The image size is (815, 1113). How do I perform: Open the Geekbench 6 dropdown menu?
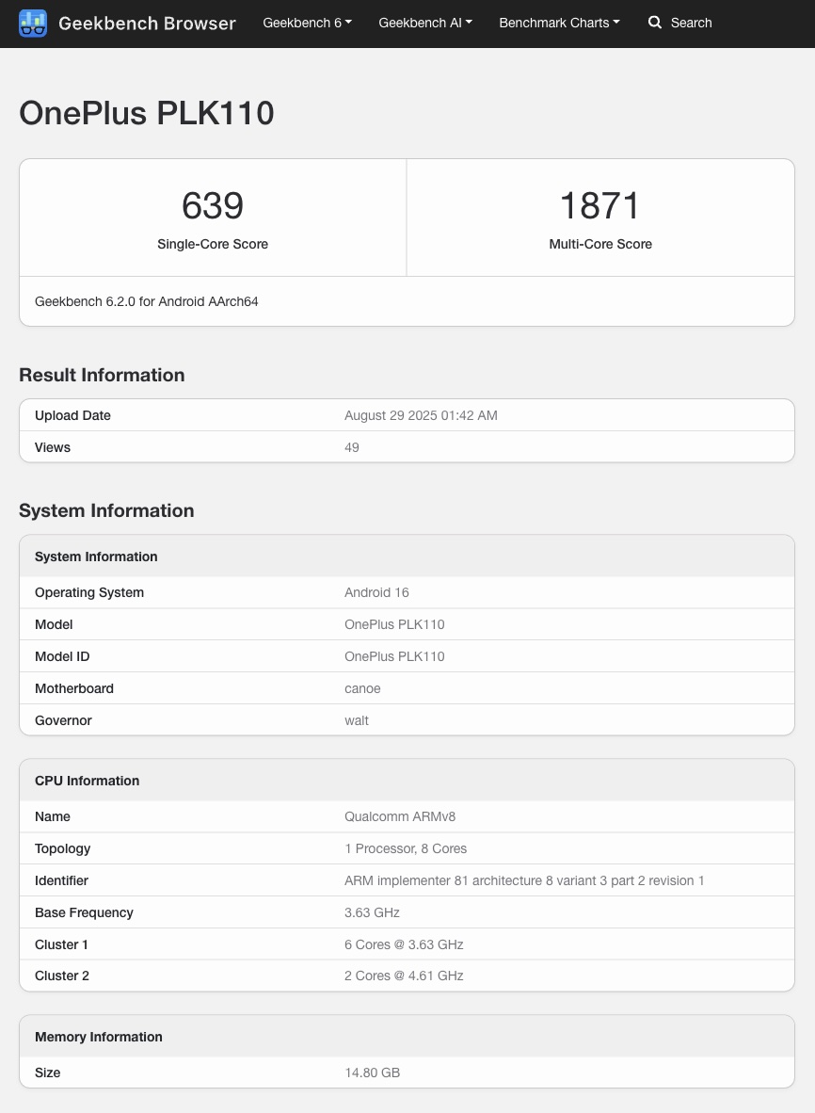(x=307, y=23)
